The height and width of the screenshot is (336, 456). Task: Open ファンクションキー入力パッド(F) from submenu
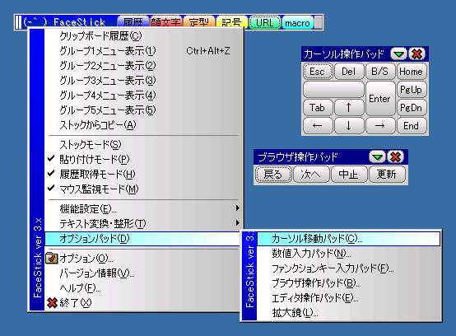tap(349, 268)
